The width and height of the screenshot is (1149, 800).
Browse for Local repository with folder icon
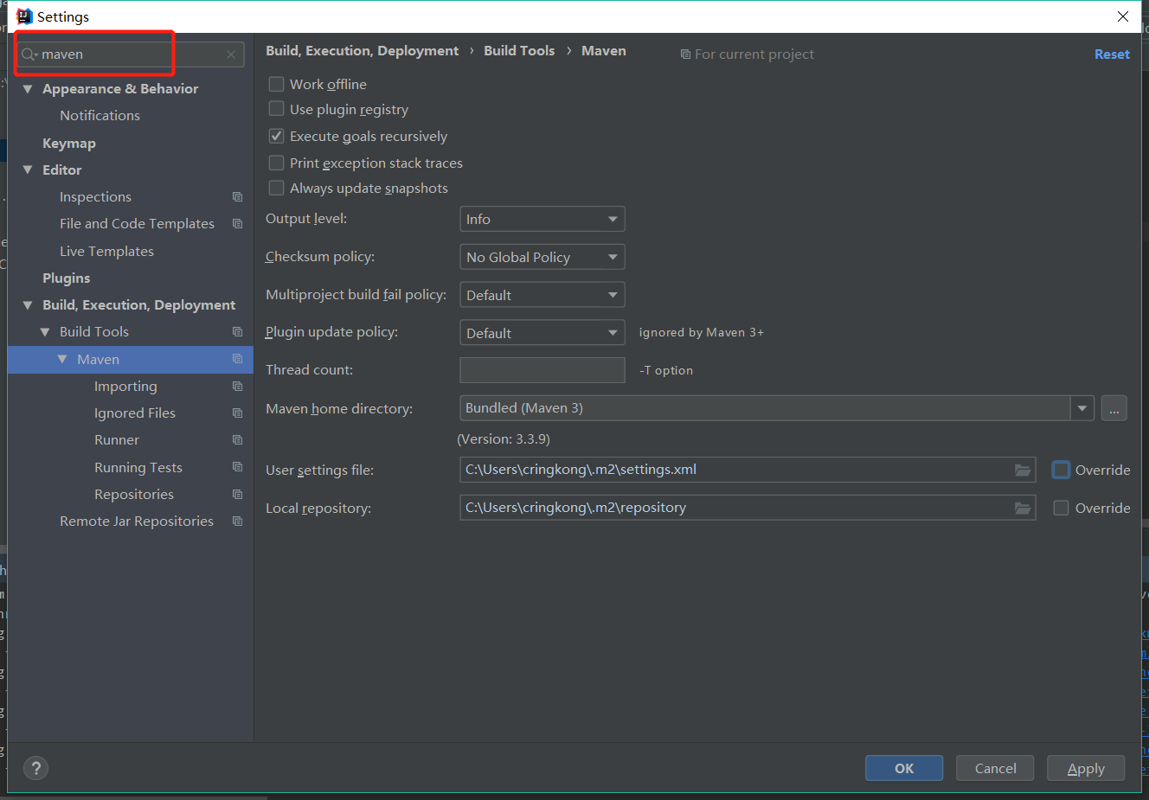[x=1023, y=508]
